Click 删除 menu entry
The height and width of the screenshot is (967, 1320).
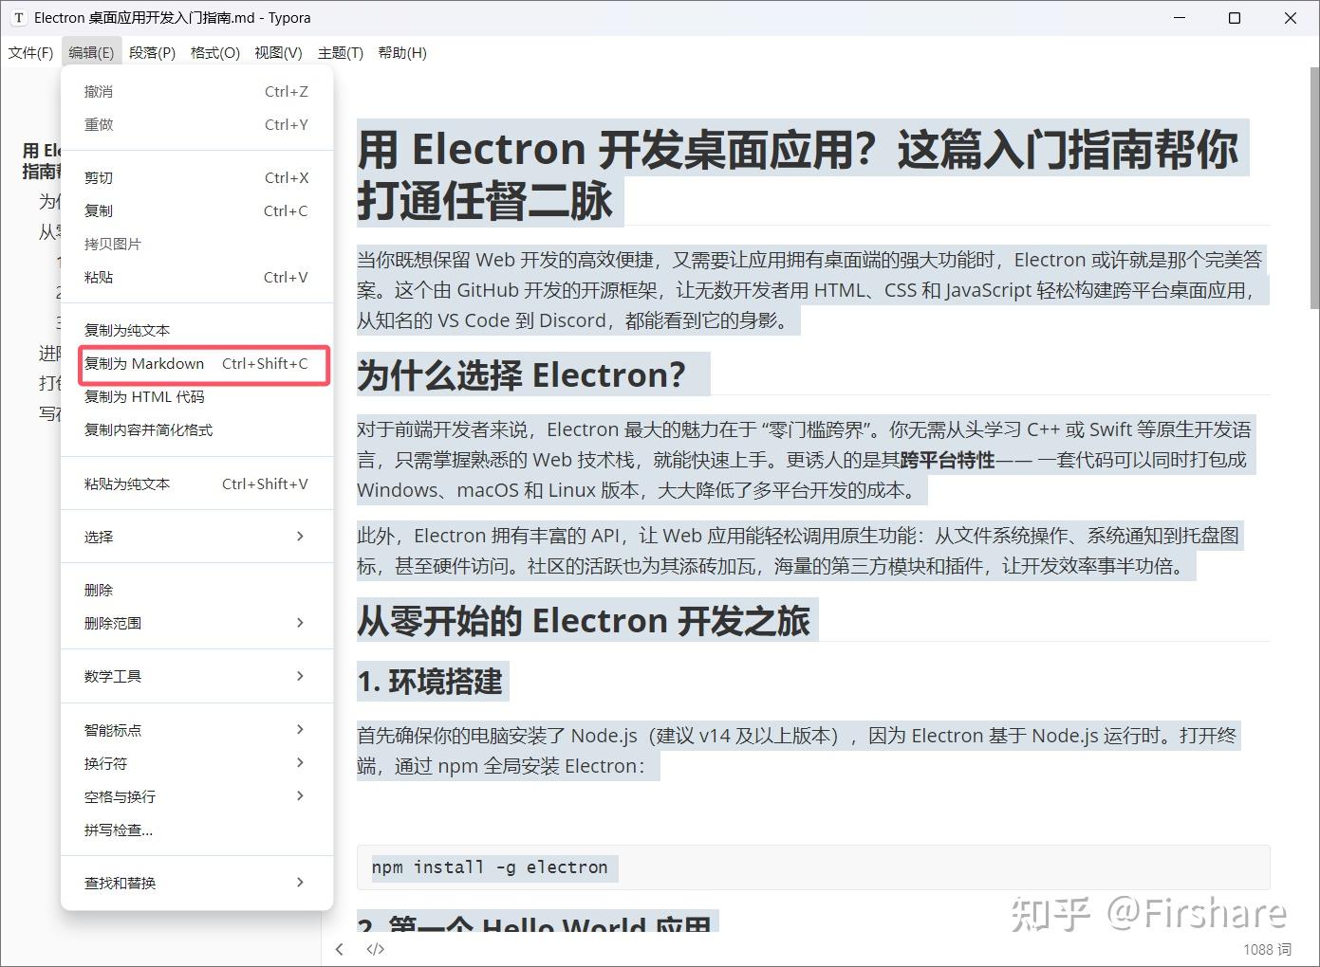(196, 591)
